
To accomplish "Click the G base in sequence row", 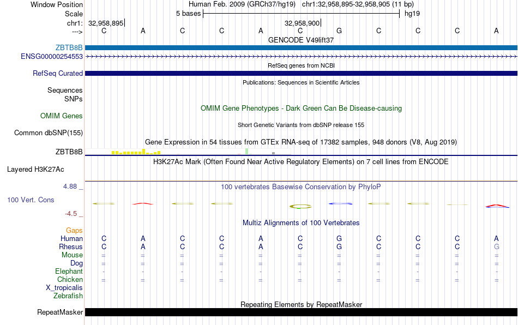I will click(339, 31).
